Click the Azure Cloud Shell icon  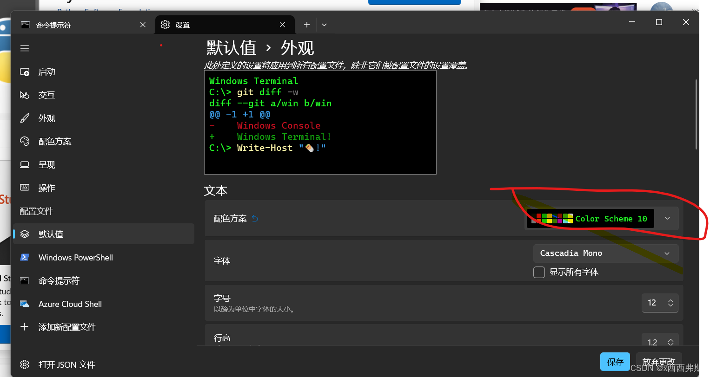(x=25, y=304)
